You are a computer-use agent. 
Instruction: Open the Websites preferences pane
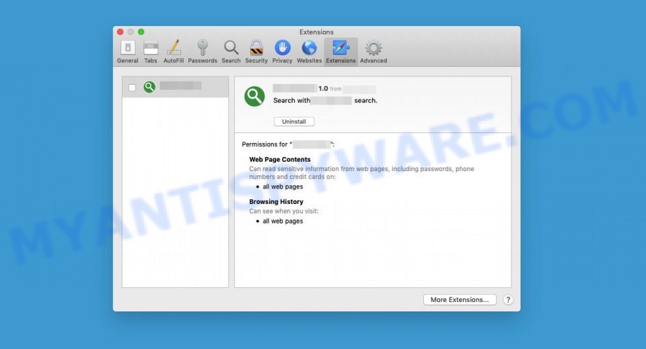309,52
